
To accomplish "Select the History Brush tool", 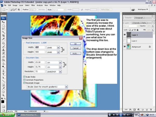I will pos(3,53).
